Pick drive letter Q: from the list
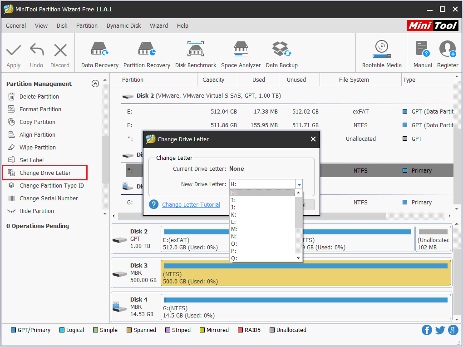 pyautogui.click(x=262, y=258)
